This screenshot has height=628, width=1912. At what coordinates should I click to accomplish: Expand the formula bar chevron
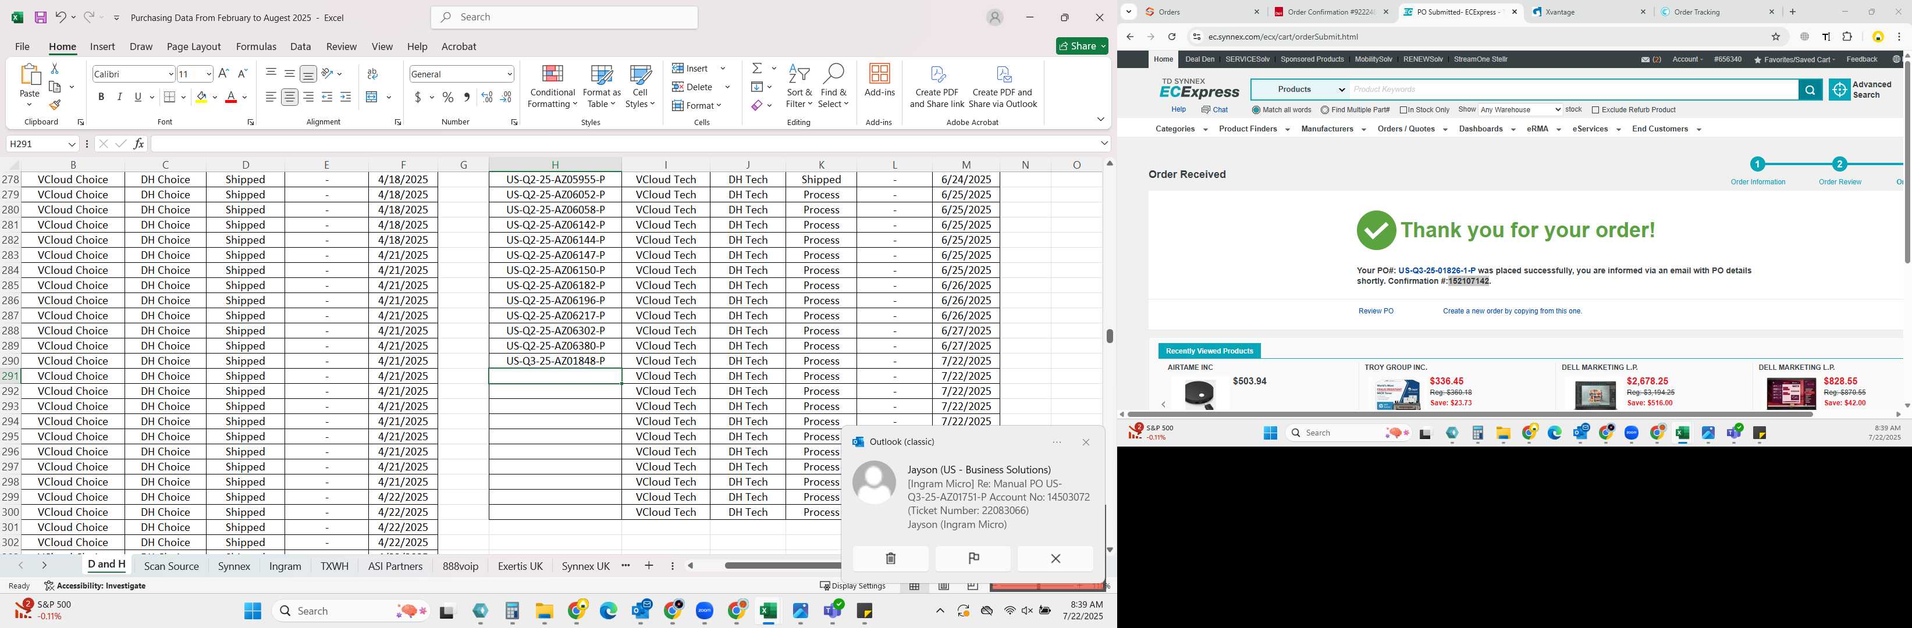1104,144
